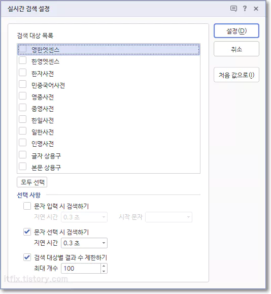Open help with the question mark icon
This screenshot has height=294, width=271.
(x=245, y=9)
